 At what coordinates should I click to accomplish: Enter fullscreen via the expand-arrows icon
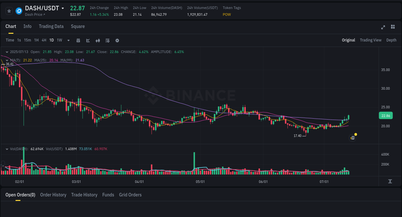point(383,27)
